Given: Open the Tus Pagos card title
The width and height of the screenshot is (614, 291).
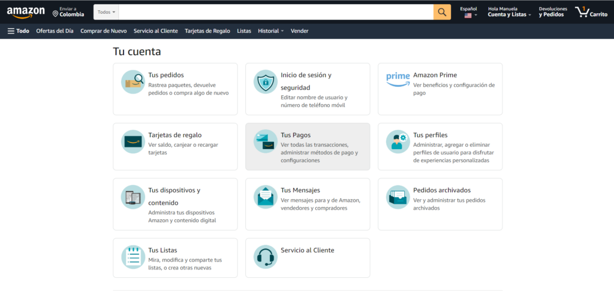Looking at the screenshot, I should (296, 135).
